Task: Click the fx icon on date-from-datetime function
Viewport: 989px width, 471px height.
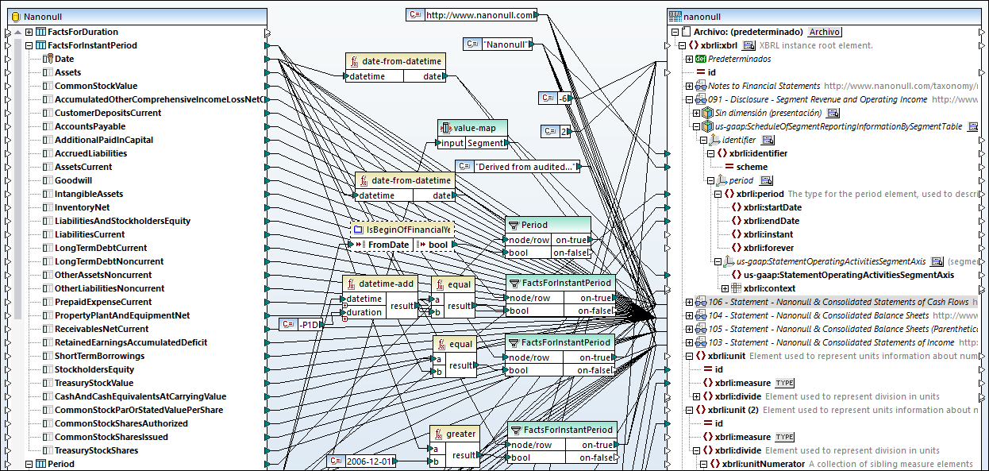Action: pos(353,61)
